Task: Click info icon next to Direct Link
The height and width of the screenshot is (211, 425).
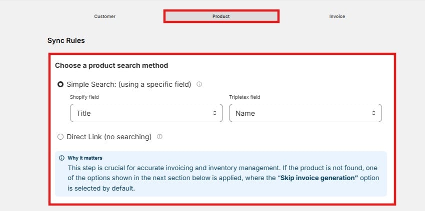Action: coord(159,137)
